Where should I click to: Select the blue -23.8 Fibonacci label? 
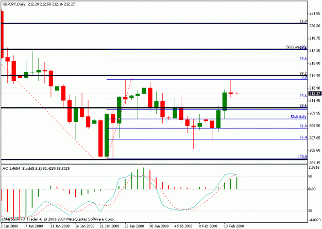pos(303,59)
